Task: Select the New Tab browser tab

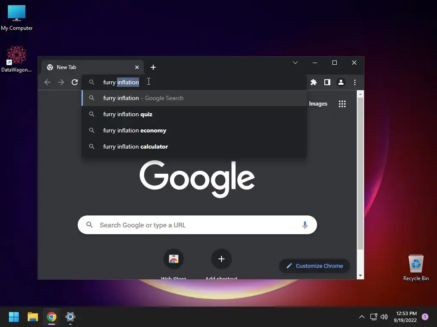Action: 93,67
